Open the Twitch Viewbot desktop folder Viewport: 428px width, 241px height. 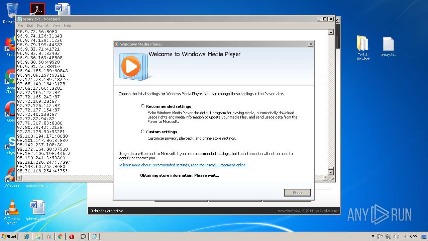363,49
